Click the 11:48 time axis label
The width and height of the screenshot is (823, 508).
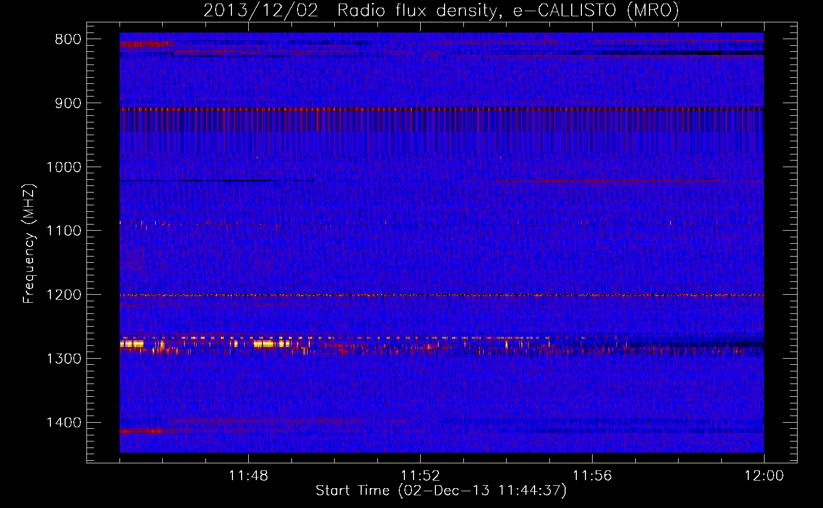pos(248,475)
